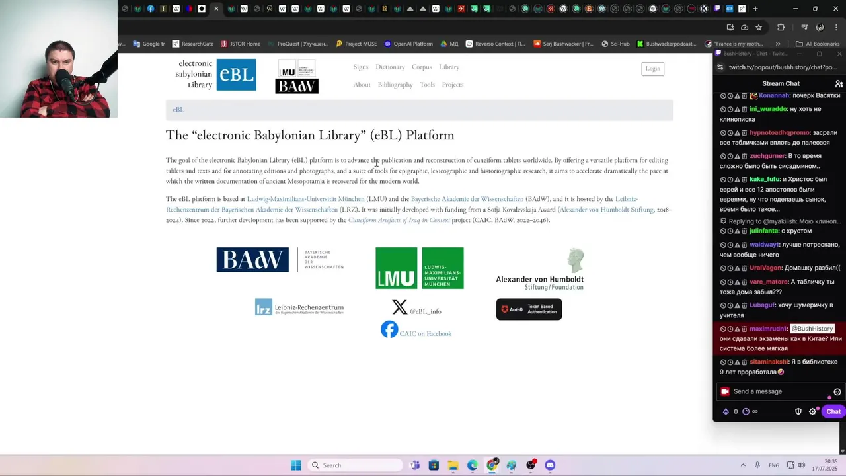Open the Projects menu item
The width and height of the screenshot is (846, 476).
(x=453, y=85)
